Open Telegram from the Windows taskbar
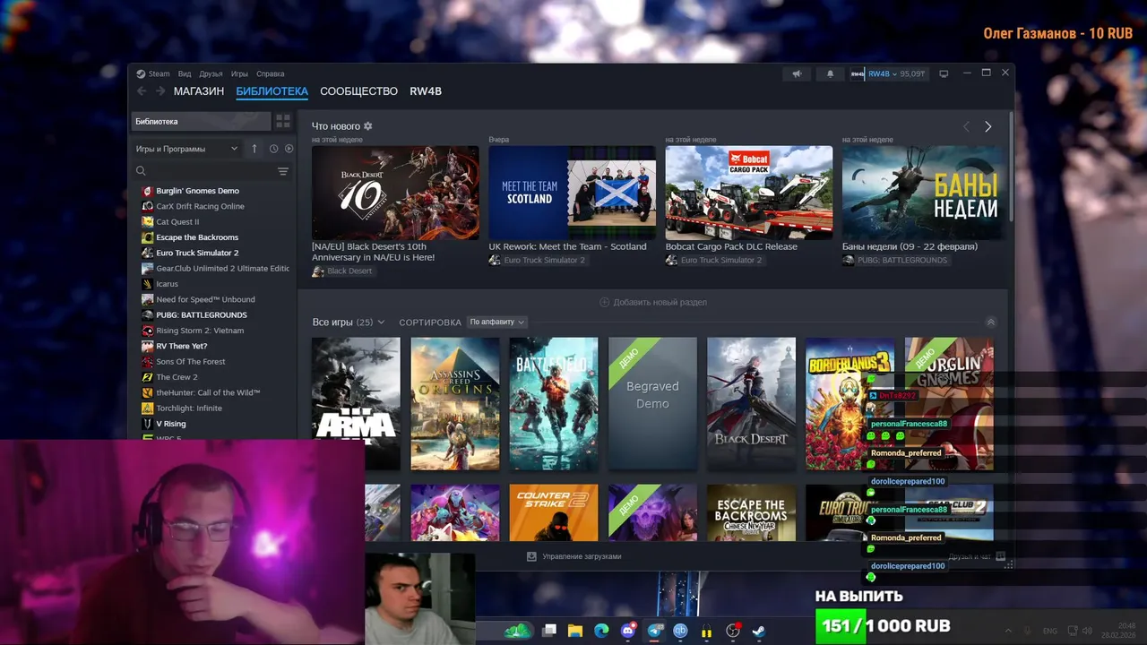1147x645 pixels. click(655, 631)
